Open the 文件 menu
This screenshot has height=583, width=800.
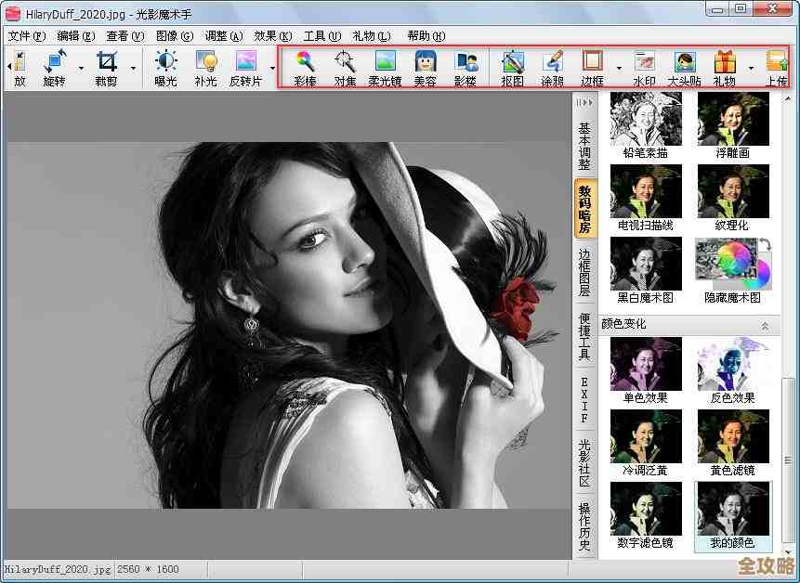26,36
